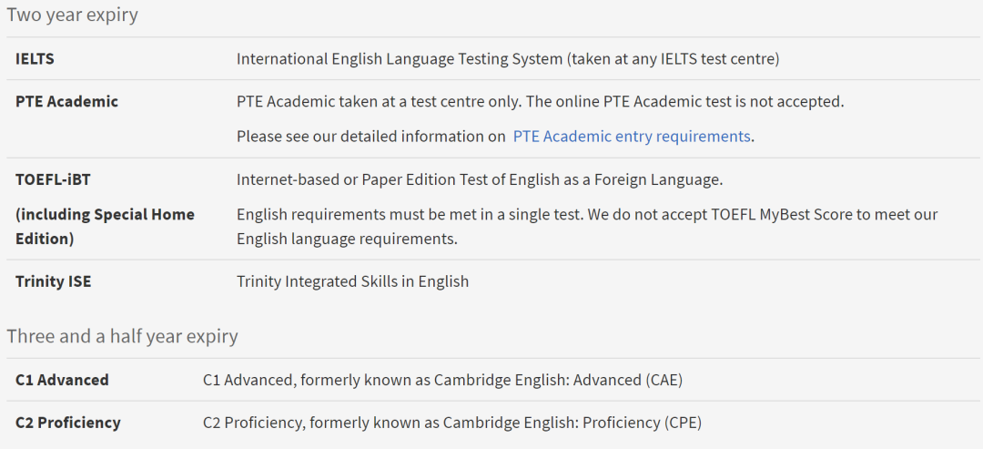Select the C2 Proficiency row label

(x=67, y=422)
